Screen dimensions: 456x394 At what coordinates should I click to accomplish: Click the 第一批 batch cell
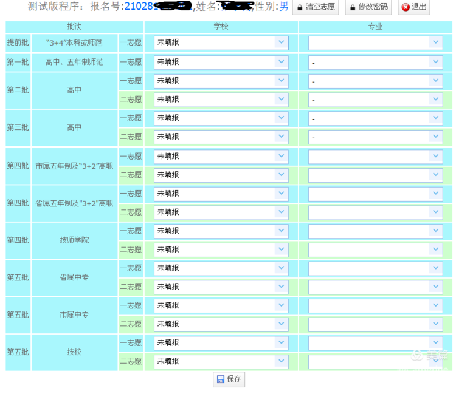click(x=18, y=62)
